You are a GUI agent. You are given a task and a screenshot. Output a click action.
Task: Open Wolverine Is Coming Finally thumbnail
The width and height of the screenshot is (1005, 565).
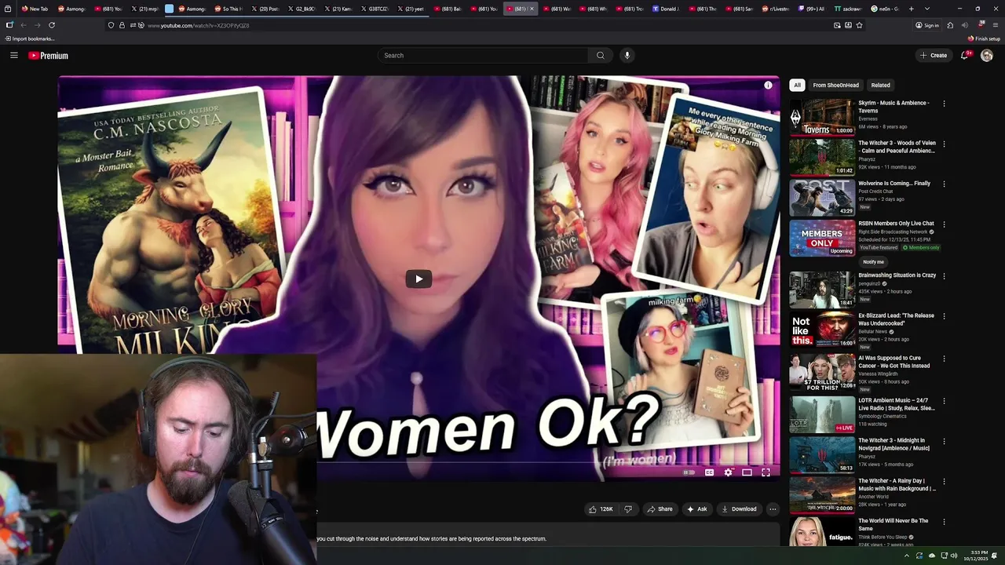tap(822, 197)
